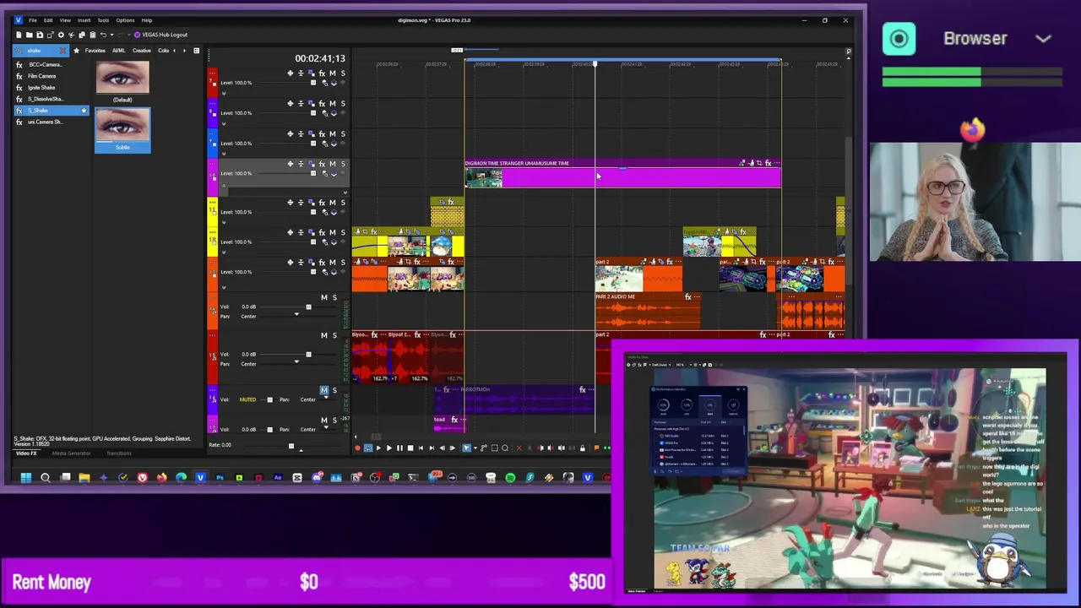Select the AI/ML filter tab

click(119, 51)
